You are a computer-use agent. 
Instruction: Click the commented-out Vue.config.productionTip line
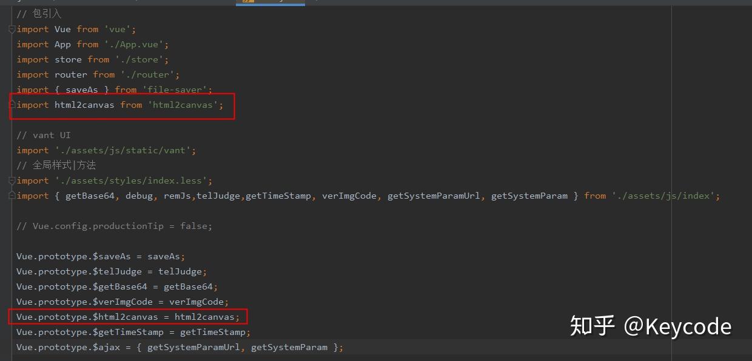[114, 225]
